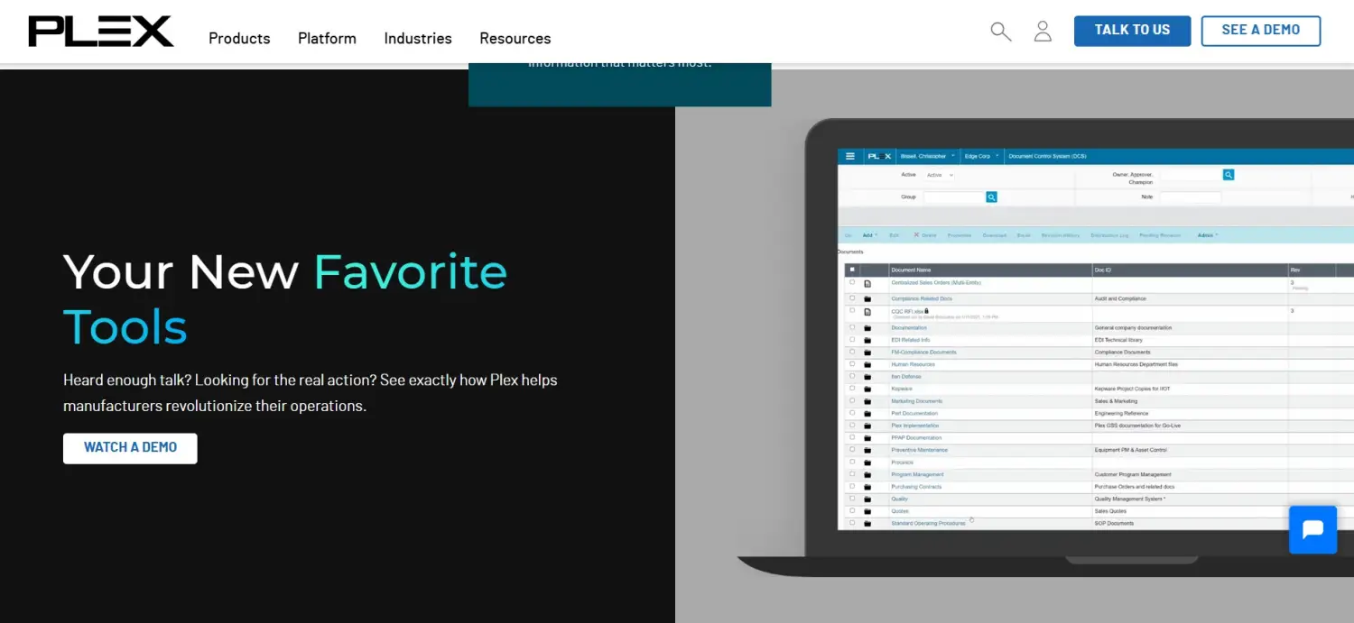Open the site search magnifier icon

click(1000, 32)
